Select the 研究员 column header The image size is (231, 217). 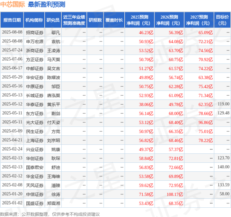tap(53, 20)
